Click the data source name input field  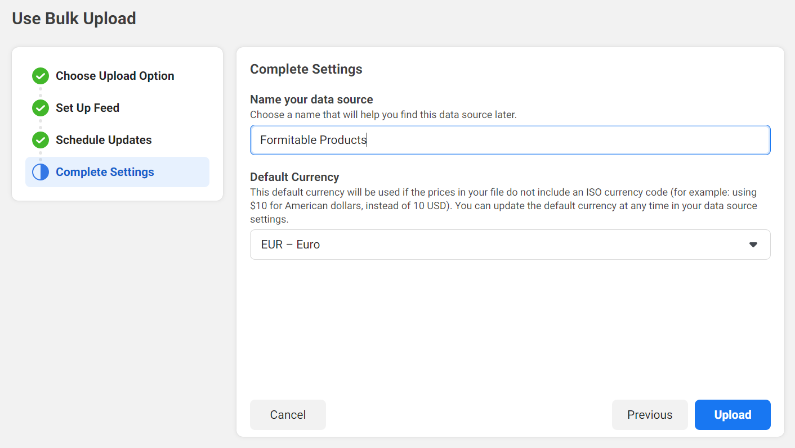pyautogui.click(x=510, y=140)
